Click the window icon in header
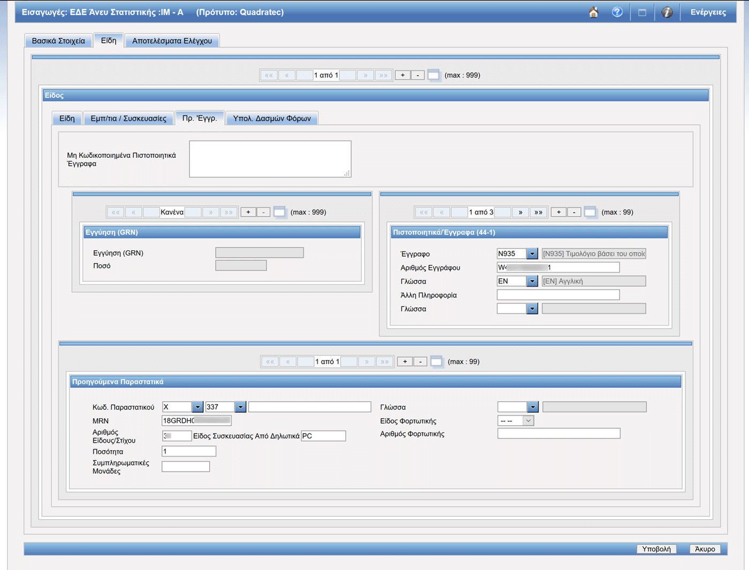Viewport: 749px width, 570px height. [x=642, y=12]
